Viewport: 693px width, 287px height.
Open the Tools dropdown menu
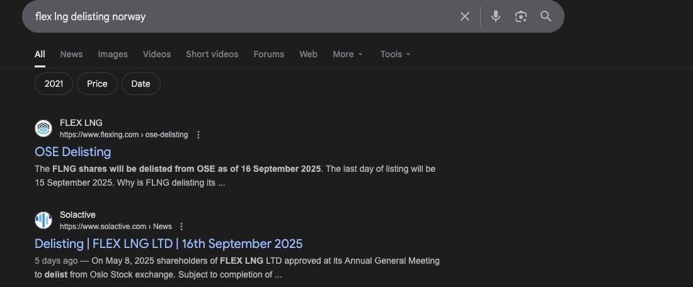pyautogui.click(x=395, y=54)
